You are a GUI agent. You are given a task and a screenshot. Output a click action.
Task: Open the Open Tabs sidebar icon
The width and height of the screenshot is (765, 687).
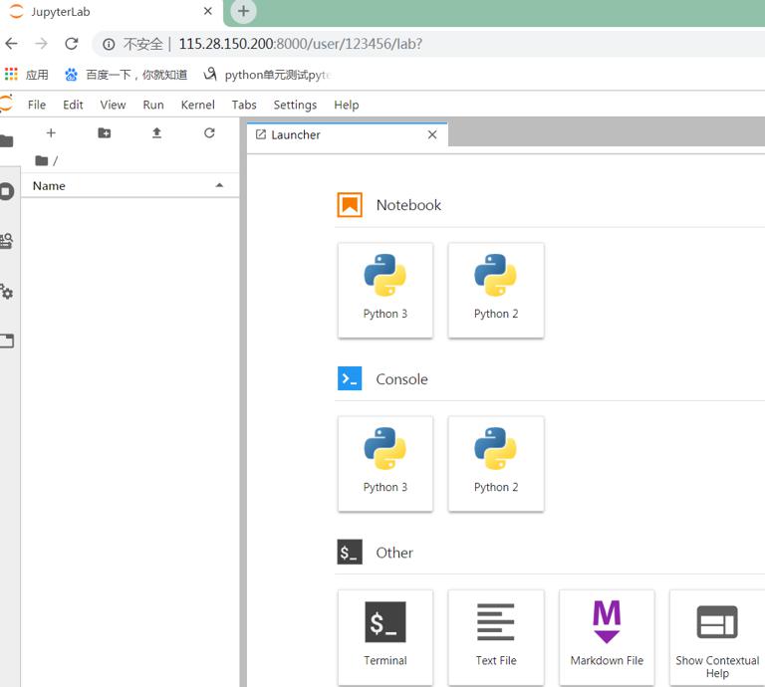tap(7, 341)
